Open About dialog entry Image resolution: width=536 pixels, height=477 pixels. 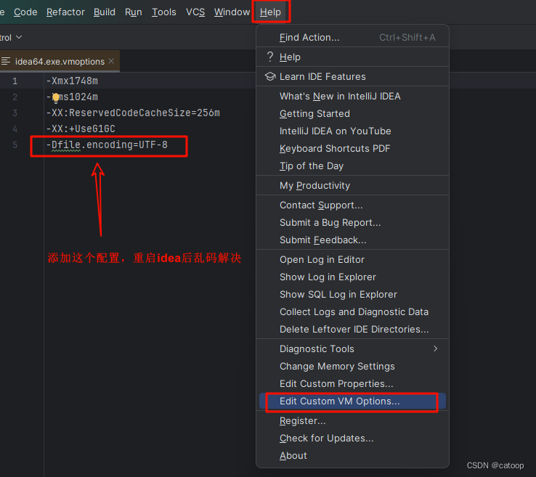pyautogui.click(x=352, y=456)
